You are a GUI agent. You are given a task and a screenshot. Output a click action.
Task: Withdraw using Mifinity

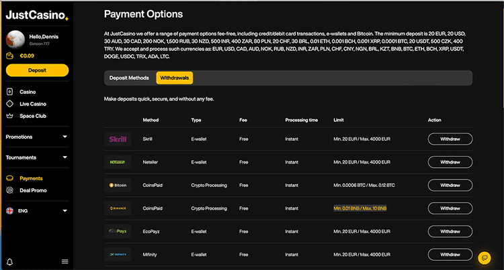point(450,255)
